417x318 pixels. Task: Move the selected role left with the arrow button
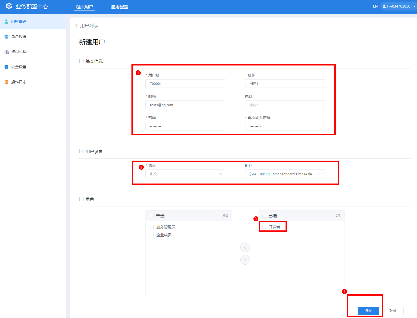tap(245, 247)
